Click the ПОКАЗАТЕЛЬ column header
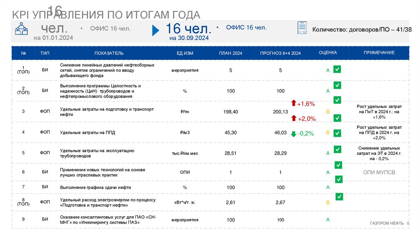The image size is (420, 235). point(109,53)
